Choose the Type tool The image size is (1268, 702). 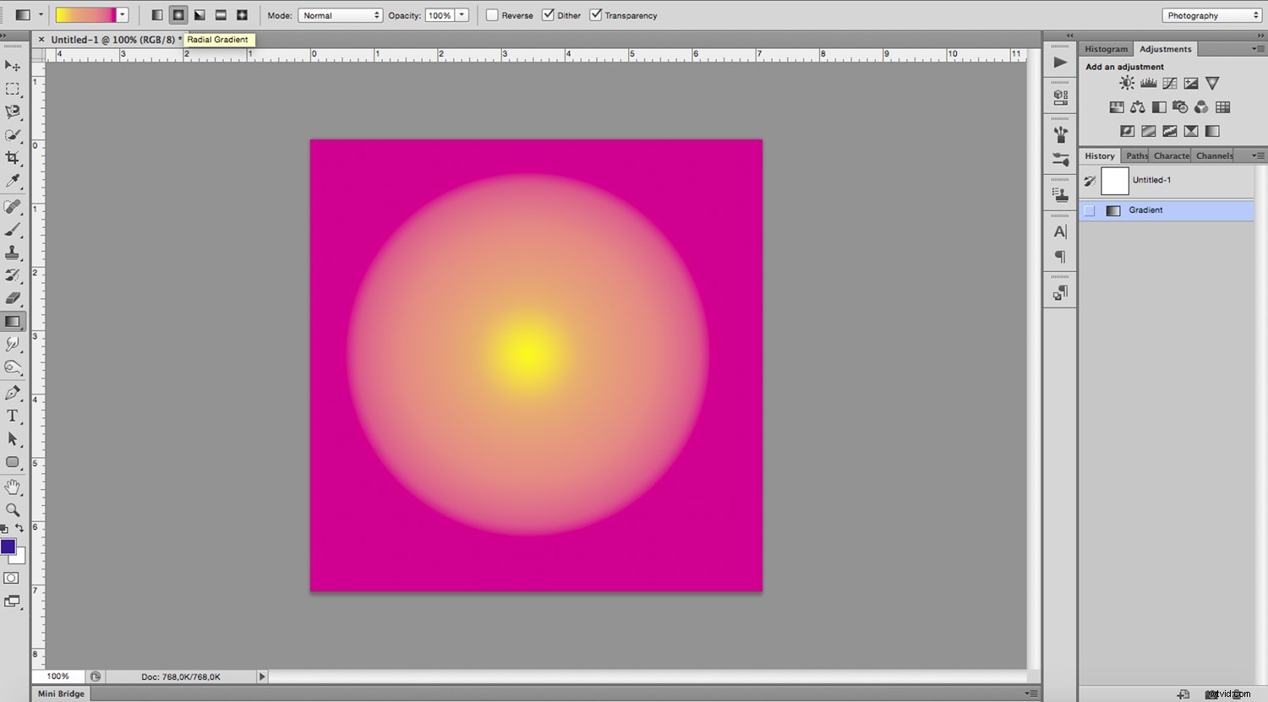[x=13, y=415]
